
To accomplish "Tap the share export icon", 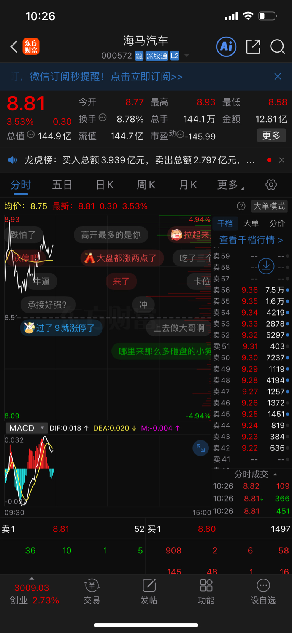I will tap(253, 47).
